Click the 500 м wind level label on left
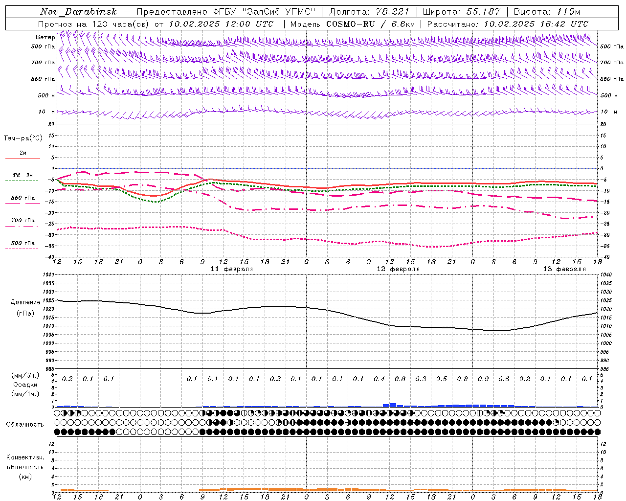The image size is (626, 501). [x=46, y=95]
